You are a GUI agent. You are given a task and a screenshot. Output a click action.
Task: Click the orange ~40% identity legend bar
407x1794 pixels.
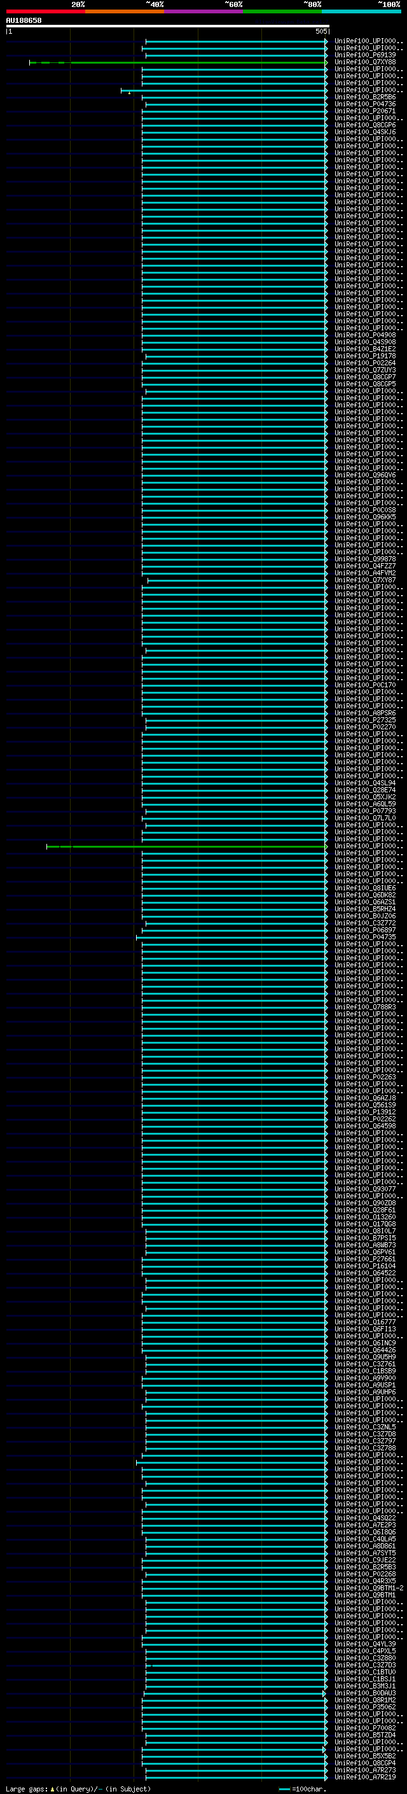tap(125, 11)
